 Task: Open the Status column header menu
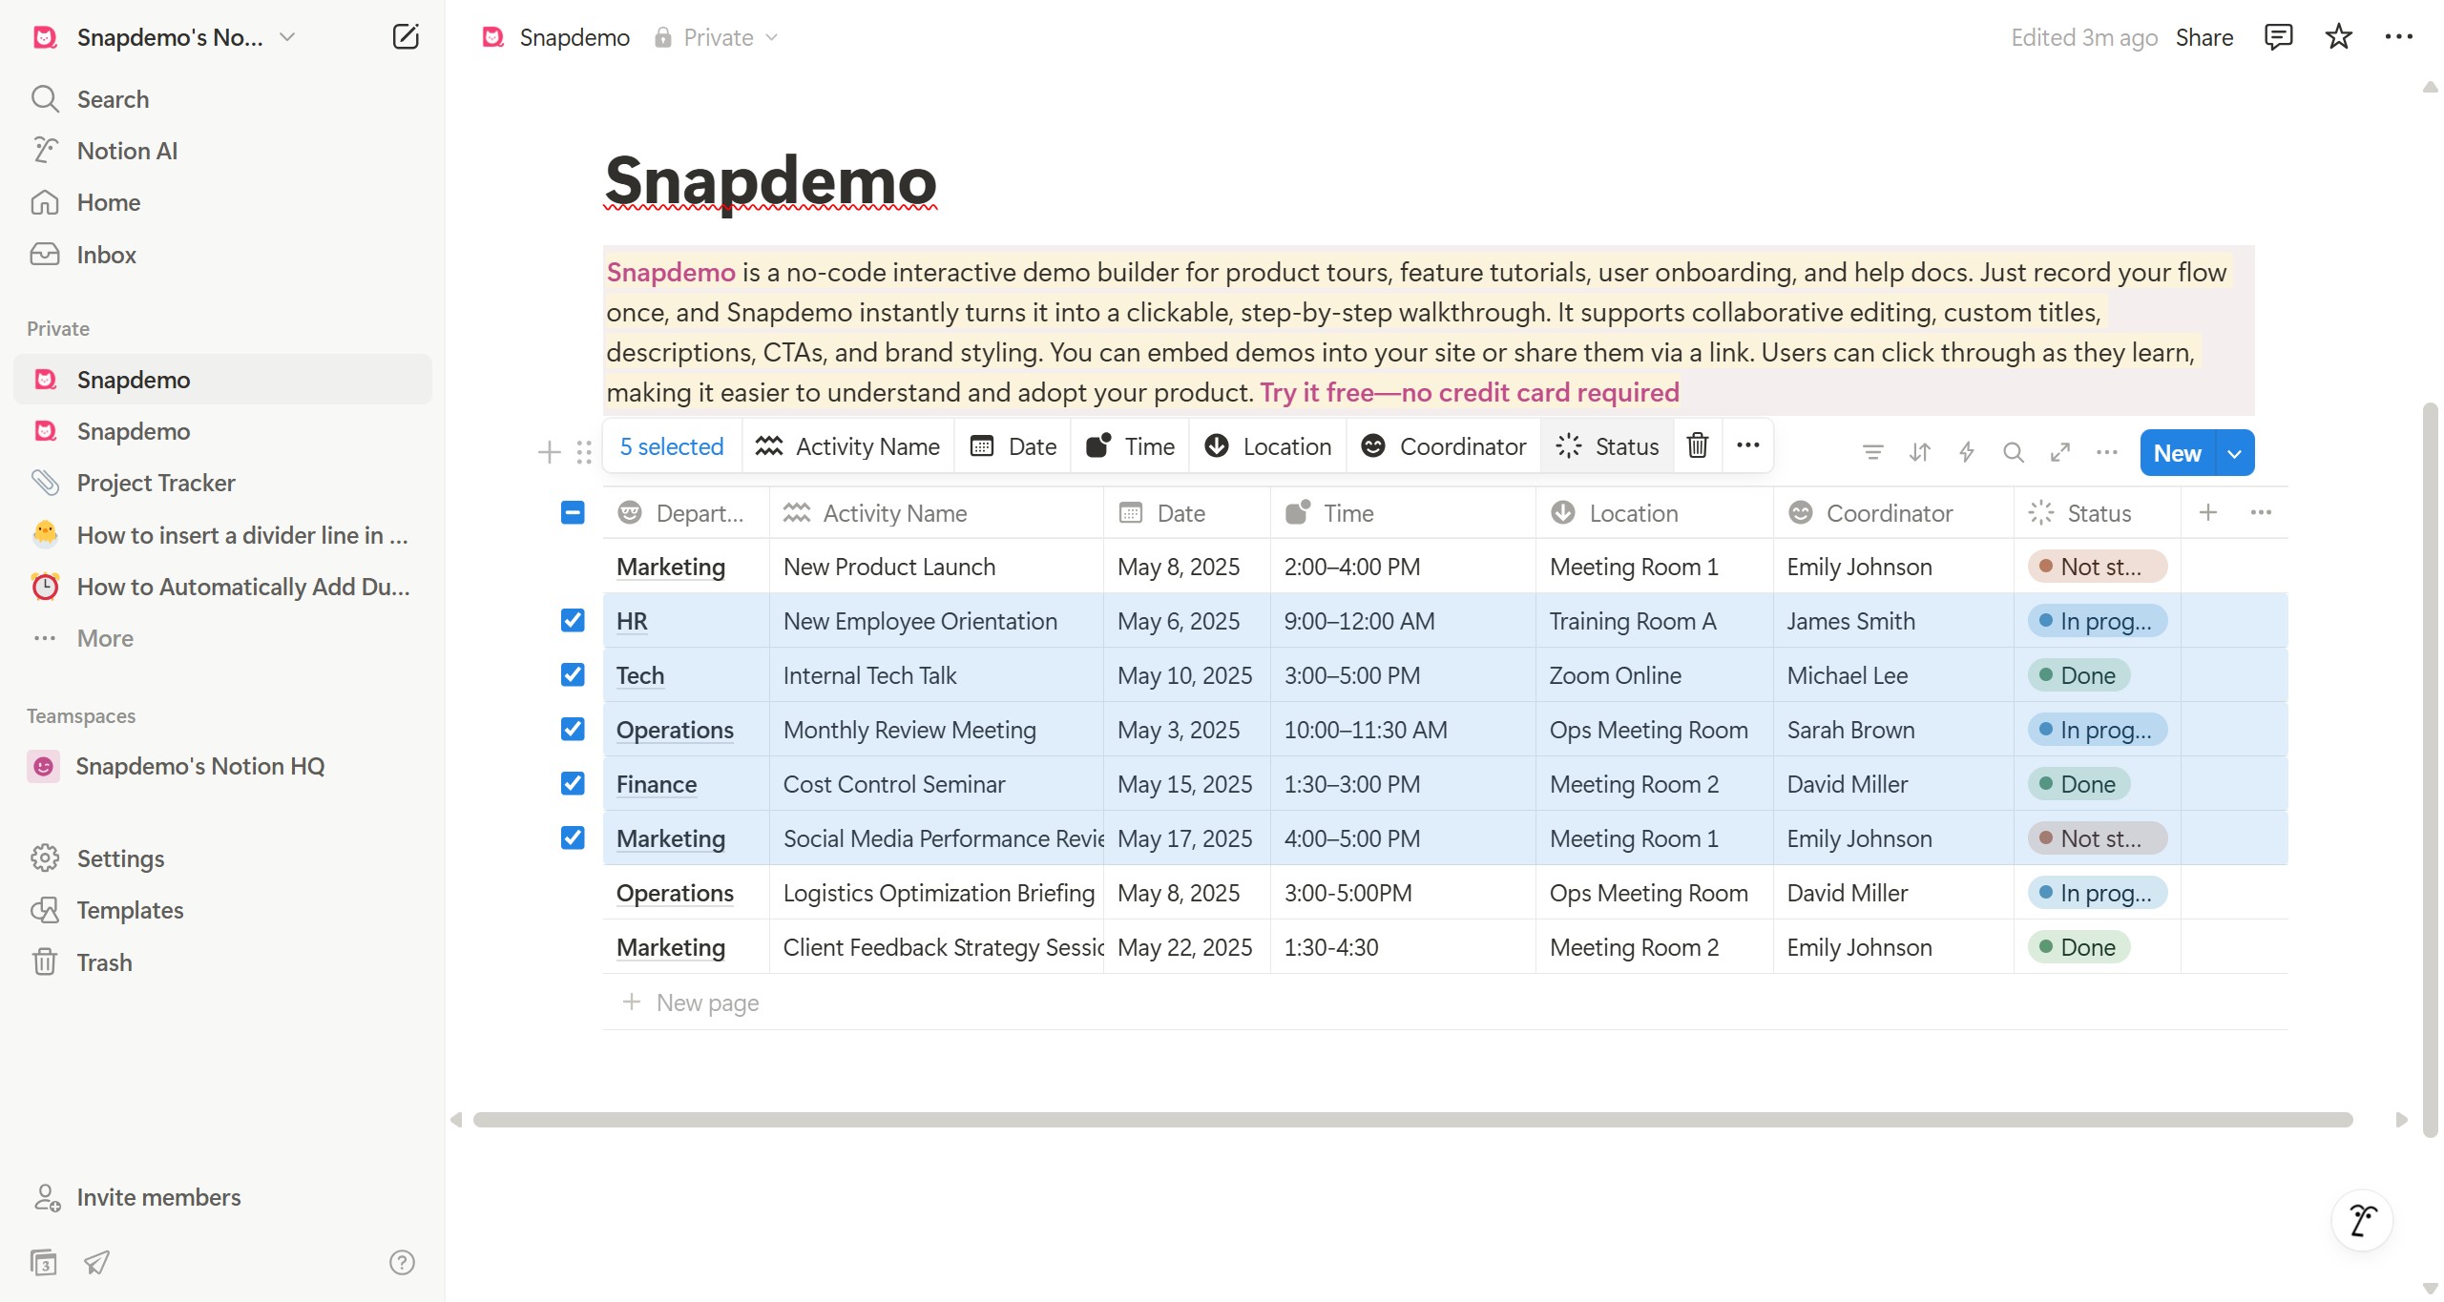[x=2097, y=513]
